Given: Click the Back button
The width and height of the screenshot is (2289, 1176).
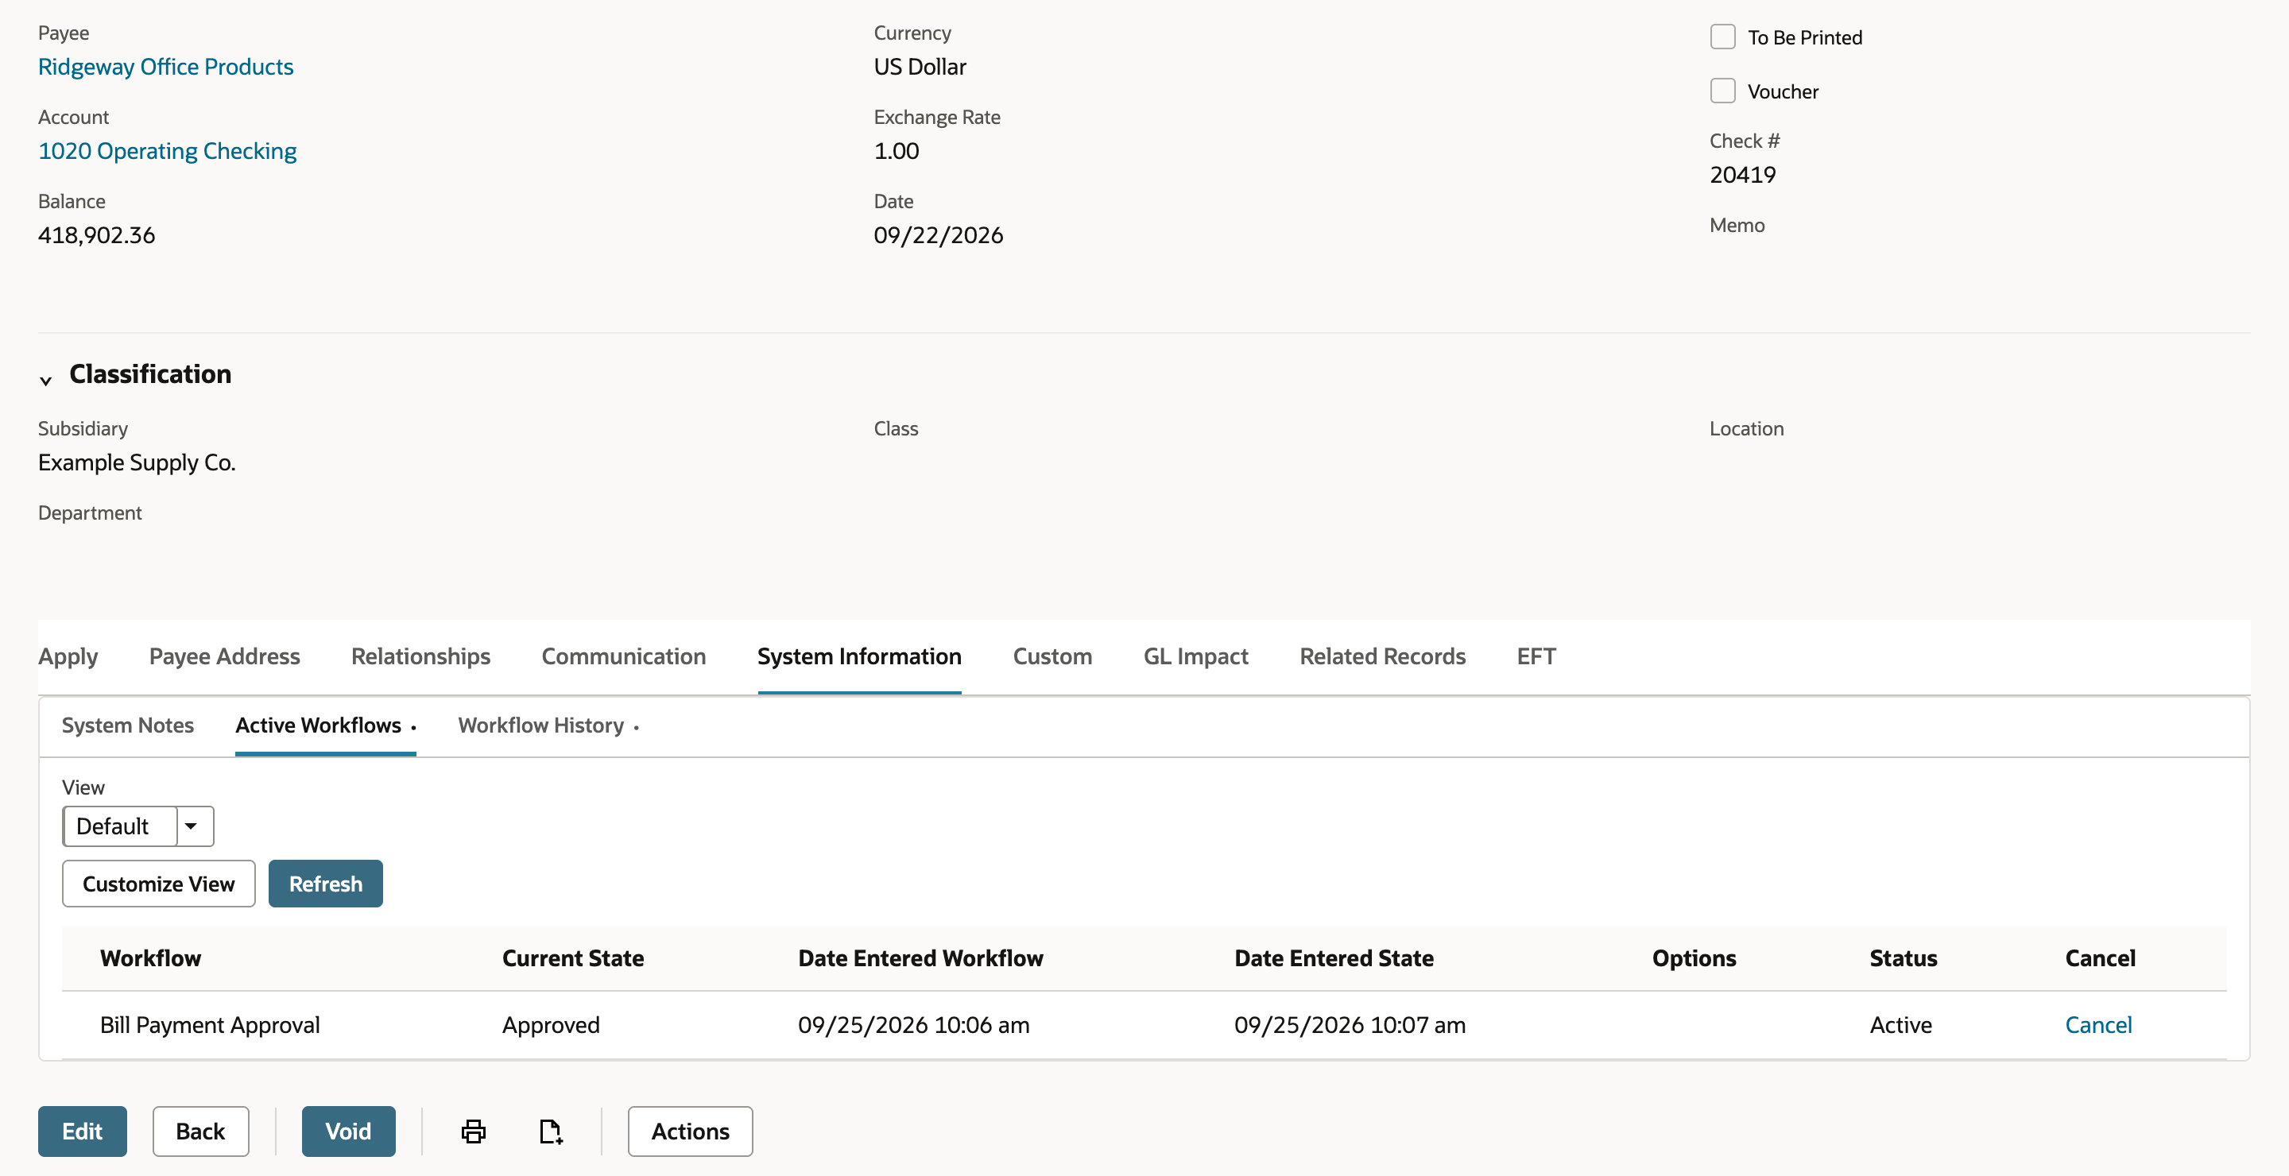Looking at the screenshot, I should coord(200,1131).
